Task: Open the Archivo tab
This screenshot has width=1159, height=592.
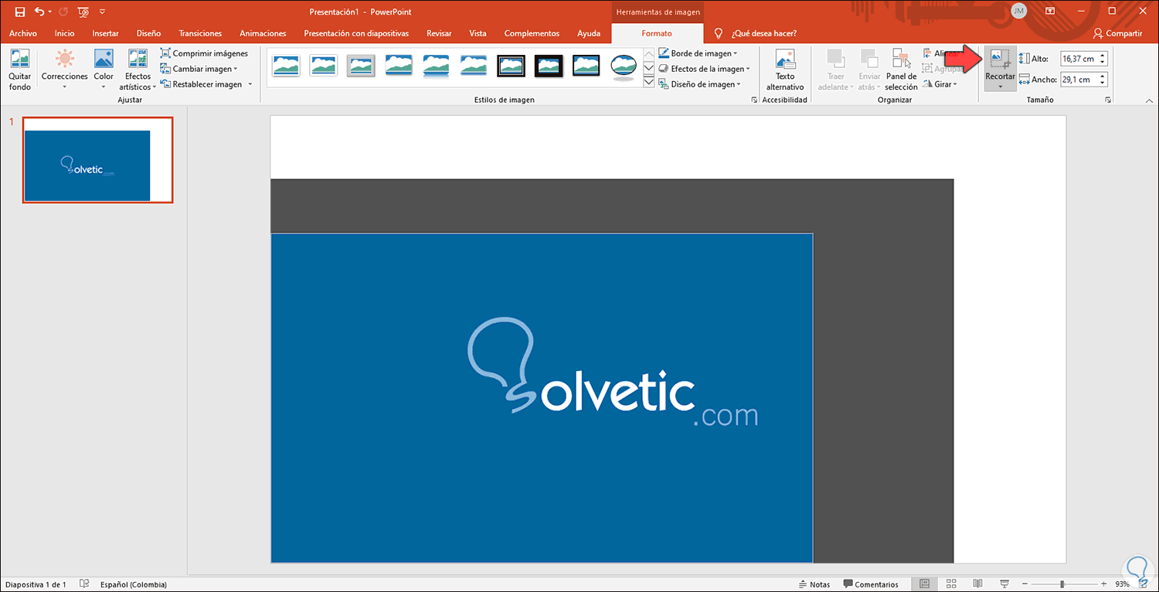Action: (23, 33)
